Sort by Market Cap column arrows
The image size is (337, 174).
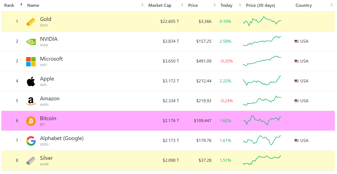click(x=182, y=5)
